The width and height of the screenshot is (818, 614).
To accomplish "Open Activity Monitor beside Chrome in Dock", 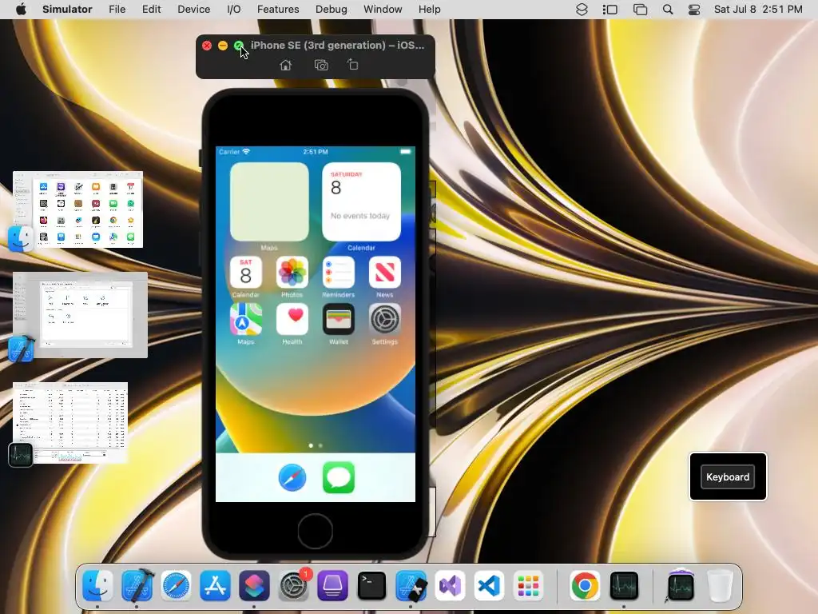I will [x=624, y=586].
